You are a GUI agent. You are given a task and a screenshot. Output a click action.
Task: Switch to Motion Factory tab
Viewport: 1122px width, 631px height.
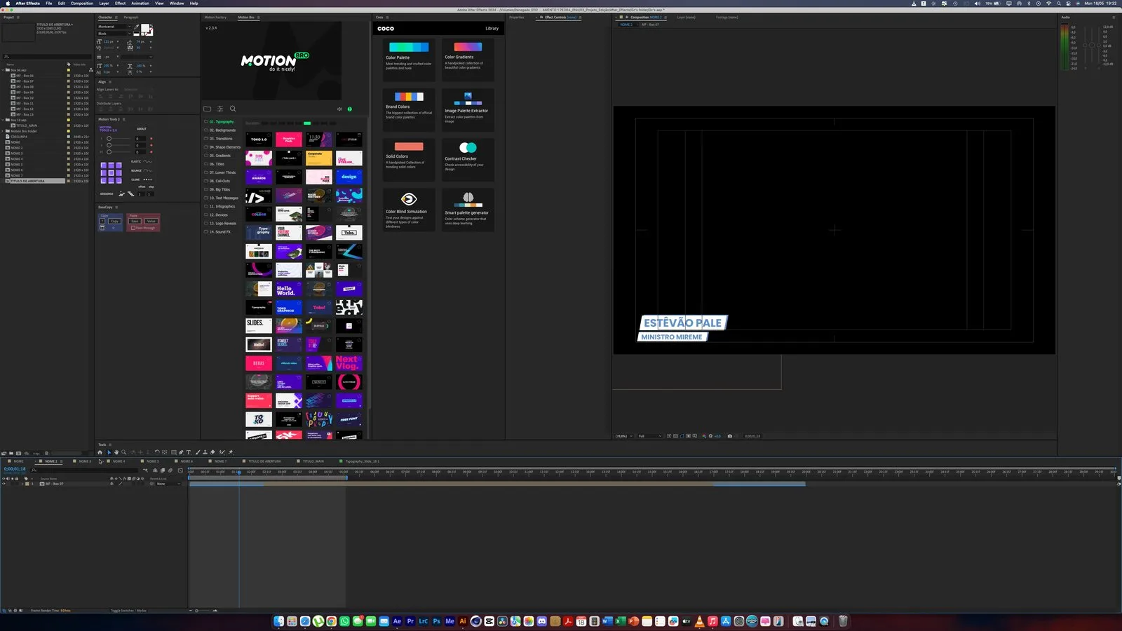coord(215,17)
